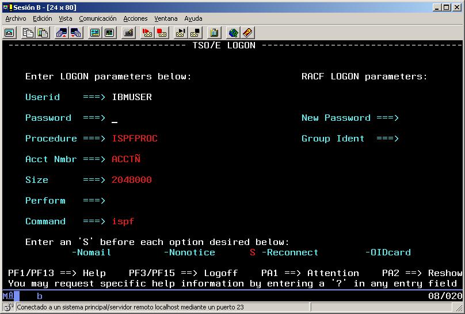Screen dimensions: 465x314
Task: Minimize the Sesión B window
Action: 437,7
